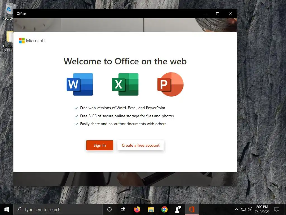Maximize the Office window
Viewport: 286px width, 215px height.
(x=217, y=14)
